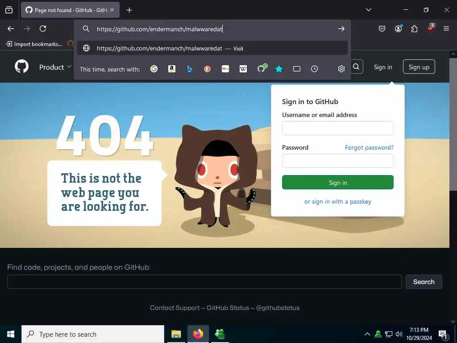Open the Firefox application menu

click(446, 29)
